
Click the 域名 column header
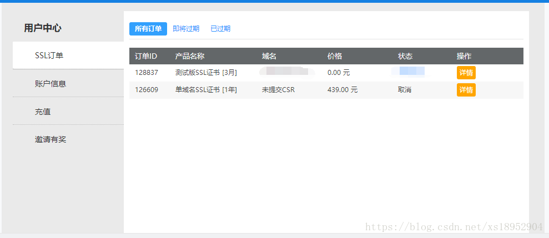point(269,56)
